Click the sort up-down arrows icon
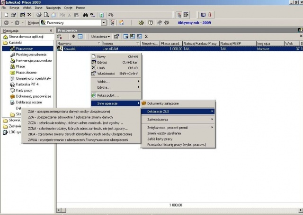303x215 pixels. coord(73,36)
